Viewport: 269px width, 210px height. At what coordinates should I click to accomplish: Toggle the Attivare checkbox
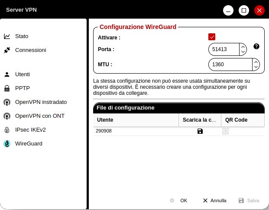tap(212, 37)
